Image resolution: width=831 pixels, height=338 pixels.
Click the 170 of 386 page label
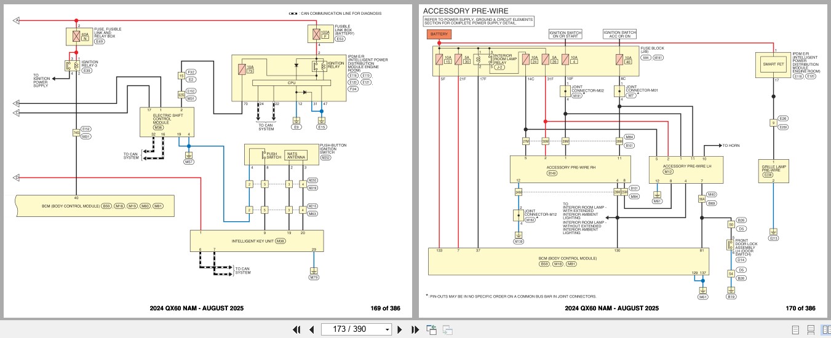point(801,308)
